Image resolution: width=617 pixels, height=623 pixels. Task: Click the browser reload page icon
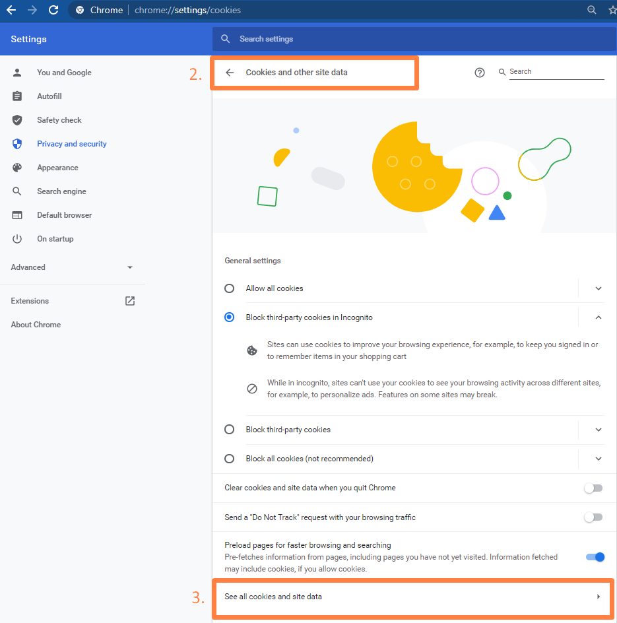coord(53,10)
